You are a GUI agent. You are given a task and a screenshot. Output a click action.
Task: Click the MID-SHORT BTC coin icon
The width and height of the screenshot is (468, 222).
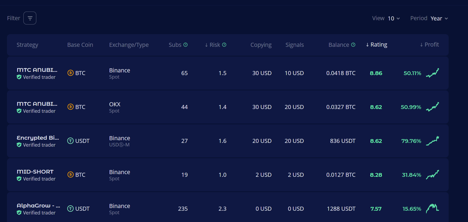pos(70,175)
